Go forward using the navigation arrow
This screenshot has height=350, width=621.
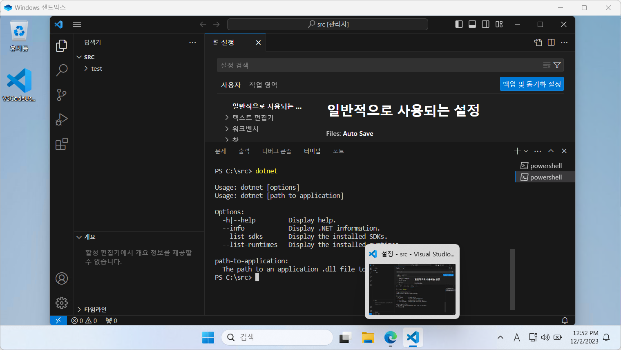[x=217, y=25]
